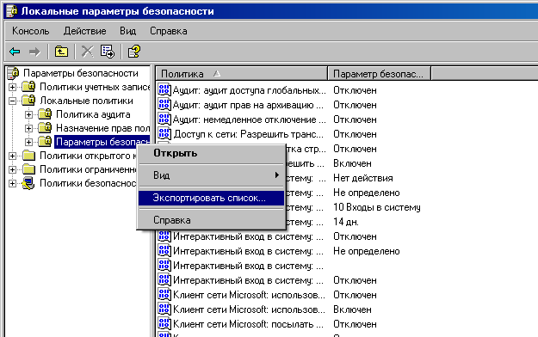Choose Справка in the context menu
Image resolution: width=538 pixels, height=337 pixels.
[211, 220]
